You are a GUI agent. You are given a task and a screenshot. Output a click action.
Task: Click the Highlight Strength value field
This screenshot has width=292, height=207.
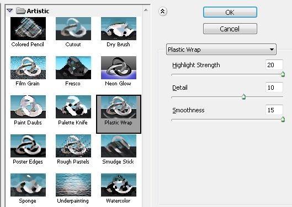[x=274, y=64]
